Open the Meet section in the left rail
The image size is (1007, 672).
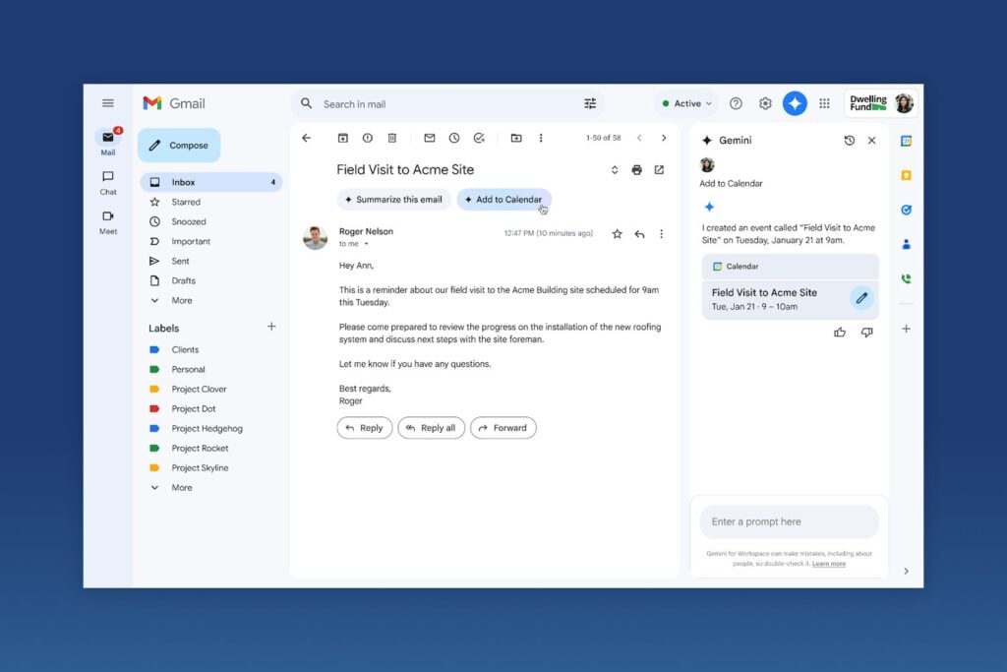tap(108, 222)
